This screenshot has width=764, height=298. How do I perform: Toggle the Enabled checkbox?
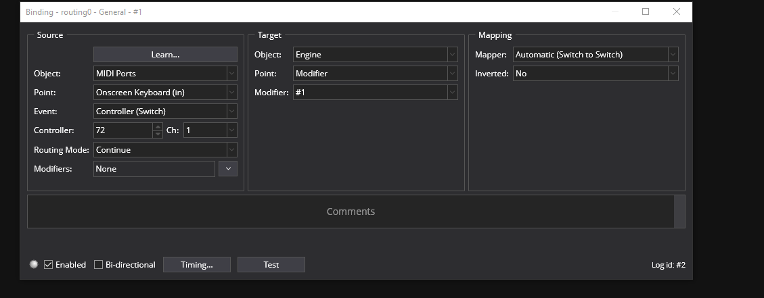49,265
